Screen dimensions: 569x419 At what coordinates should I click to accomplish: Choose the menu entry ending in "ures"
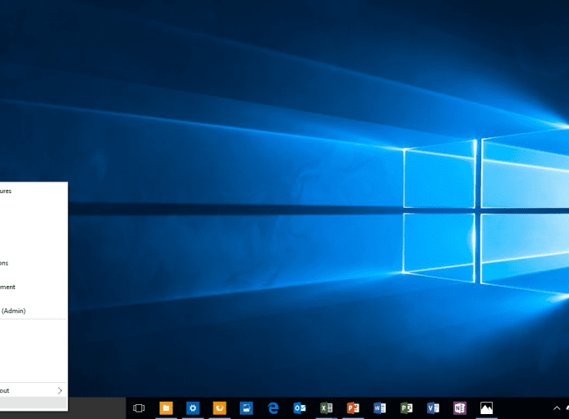pos(34,191)
